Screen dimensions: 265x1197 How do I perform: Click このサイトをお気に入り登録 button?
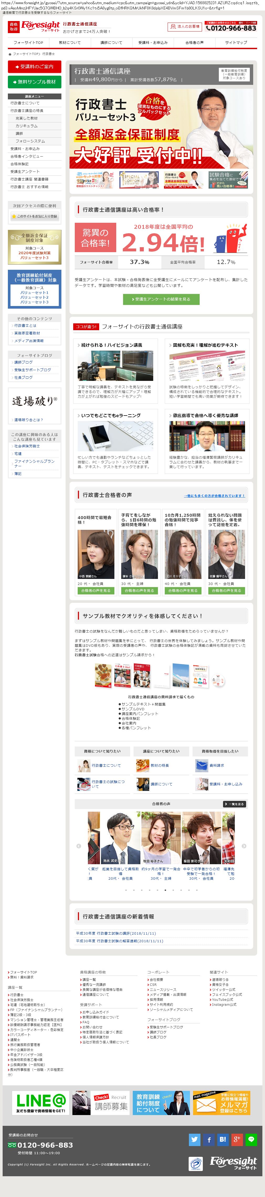pyautogui.click(x=34, y=216)
